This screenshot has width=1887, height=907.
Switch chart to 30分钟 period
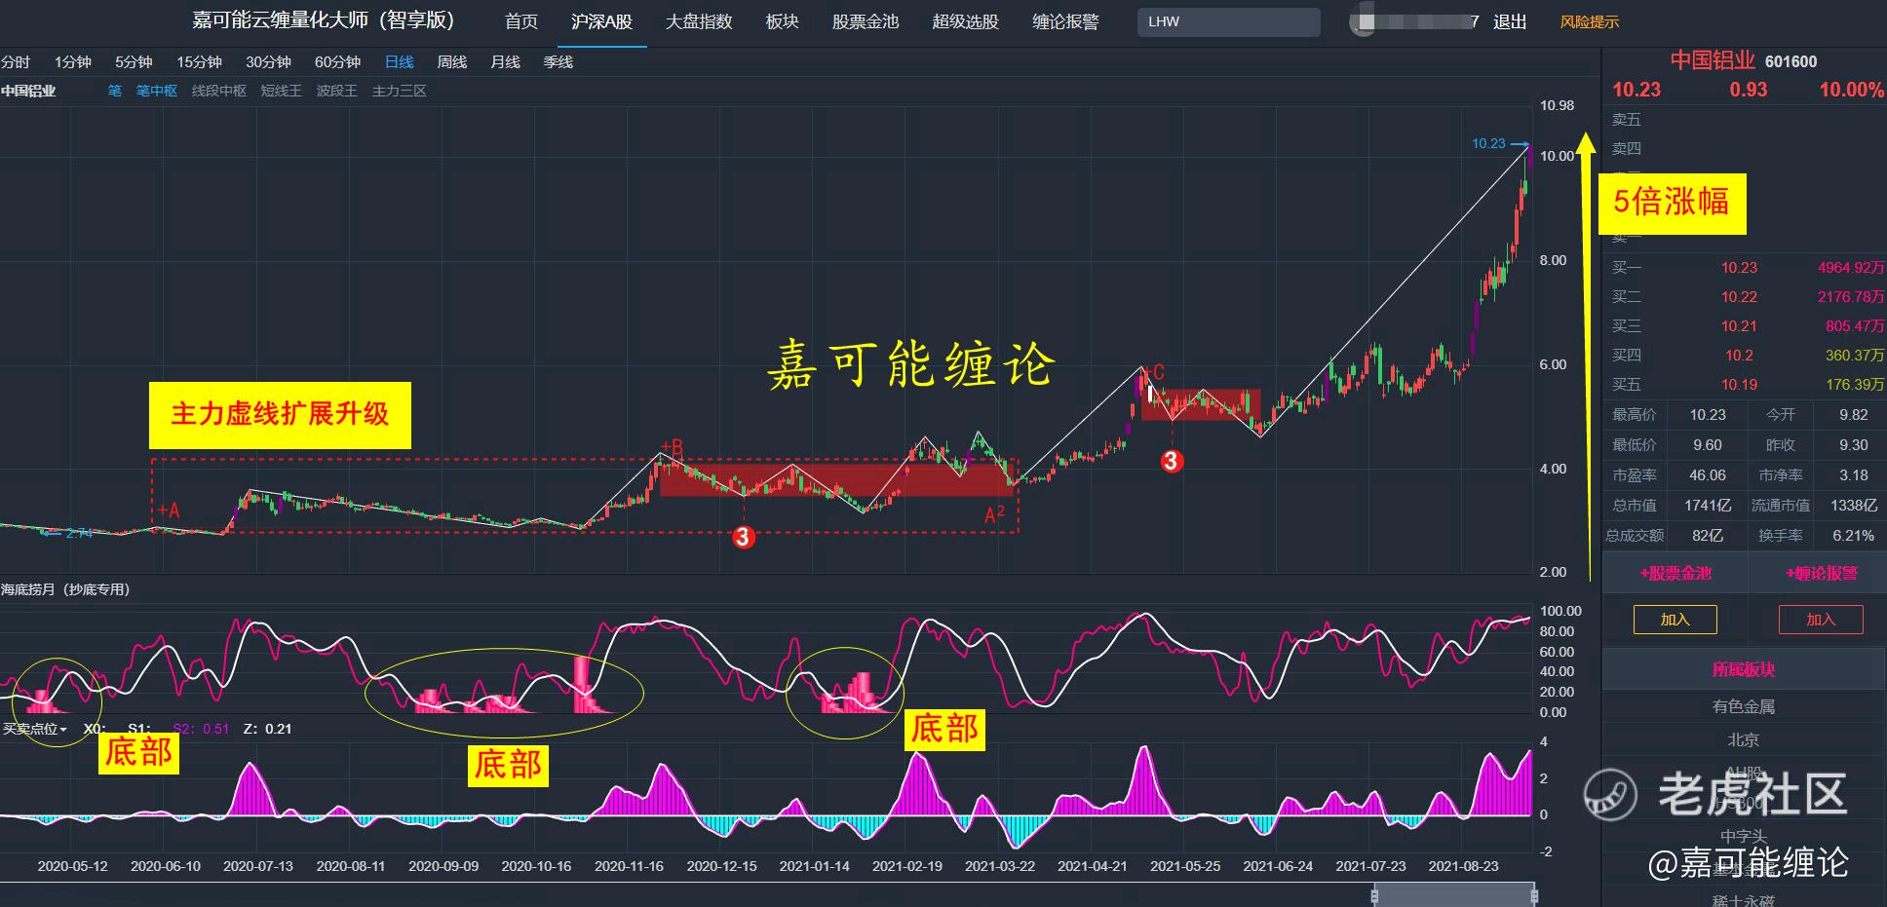(x=268, y=62)
